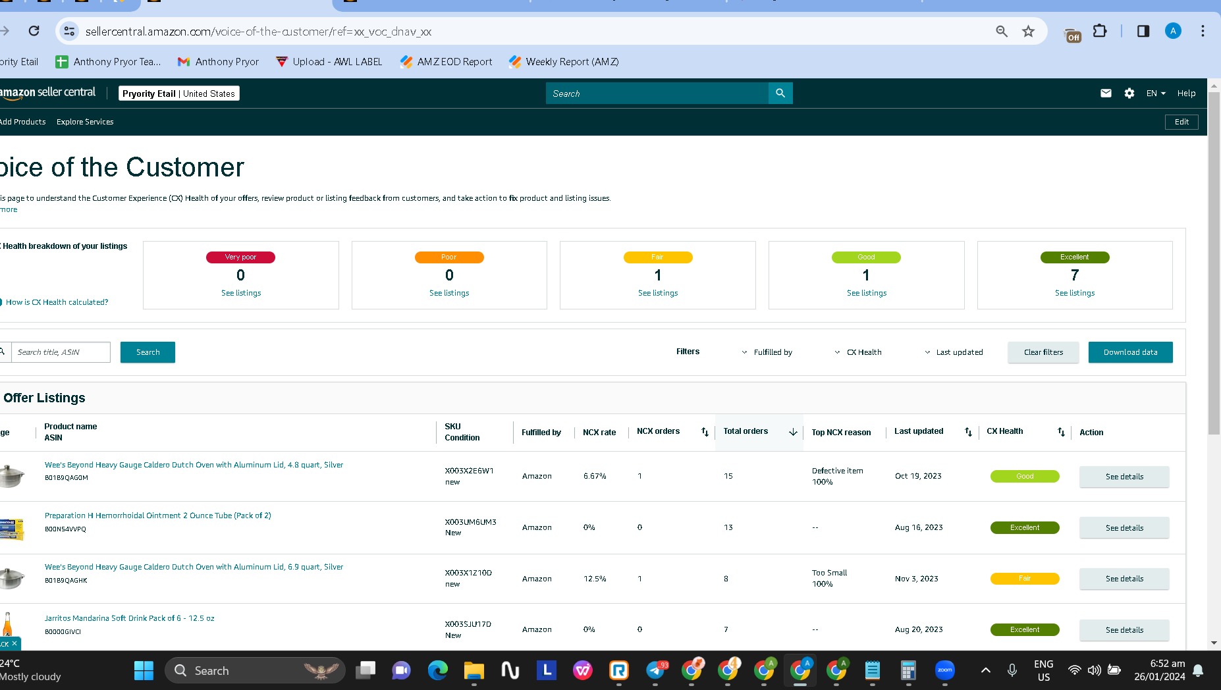Open the Weekly Report (AMZ) bookmark
Image resolution: width=1221 pixels, height=690 pixels.
point(564,62)
